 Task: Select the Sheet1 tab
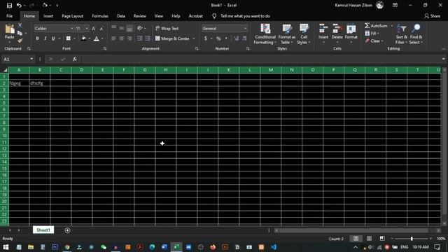43,230
